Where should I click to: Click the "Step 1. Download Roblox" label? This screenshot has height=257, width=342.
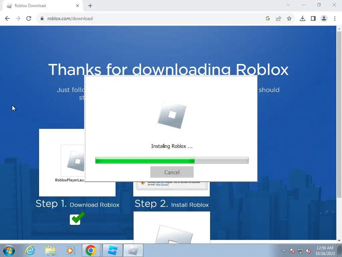(x=77, y=204)
